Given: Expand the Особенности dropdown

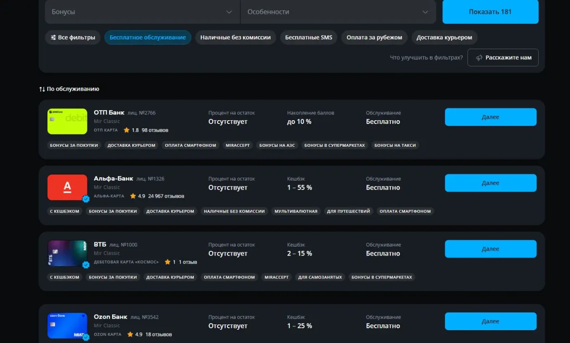Looking at the screenshot, I should (338, 12).
